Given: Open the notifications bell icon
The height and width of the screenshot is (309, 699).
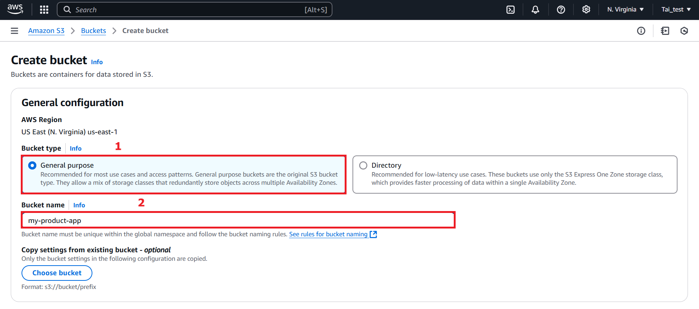Looking at the screenshot, I should point(535,10).
